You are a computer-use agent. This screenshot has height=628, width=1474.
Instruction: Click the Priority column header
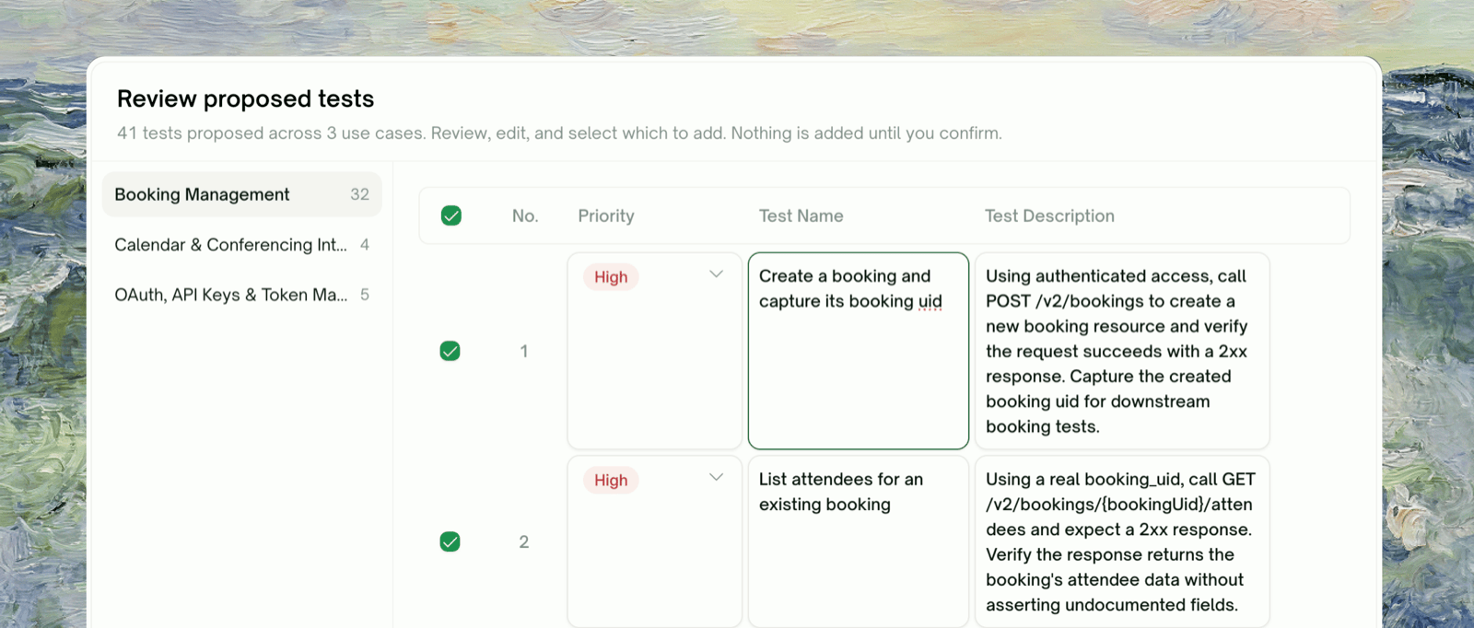[606, 215]
